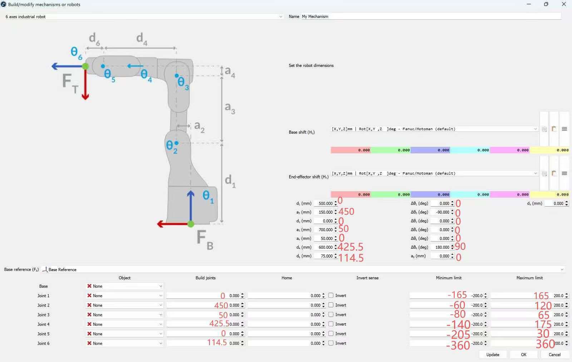
Task: Click the Name field "My Mechanism"
Action: coord(431,16)
